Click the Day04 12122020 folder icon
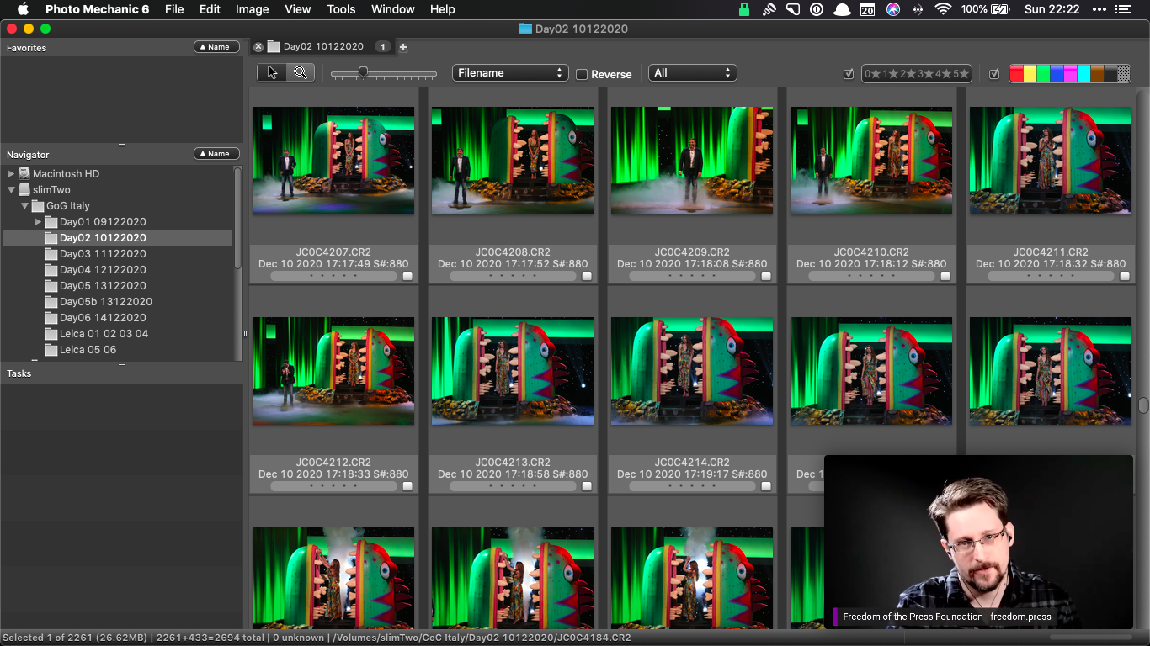The image size is (1150, 646). (x=51, y=269)
